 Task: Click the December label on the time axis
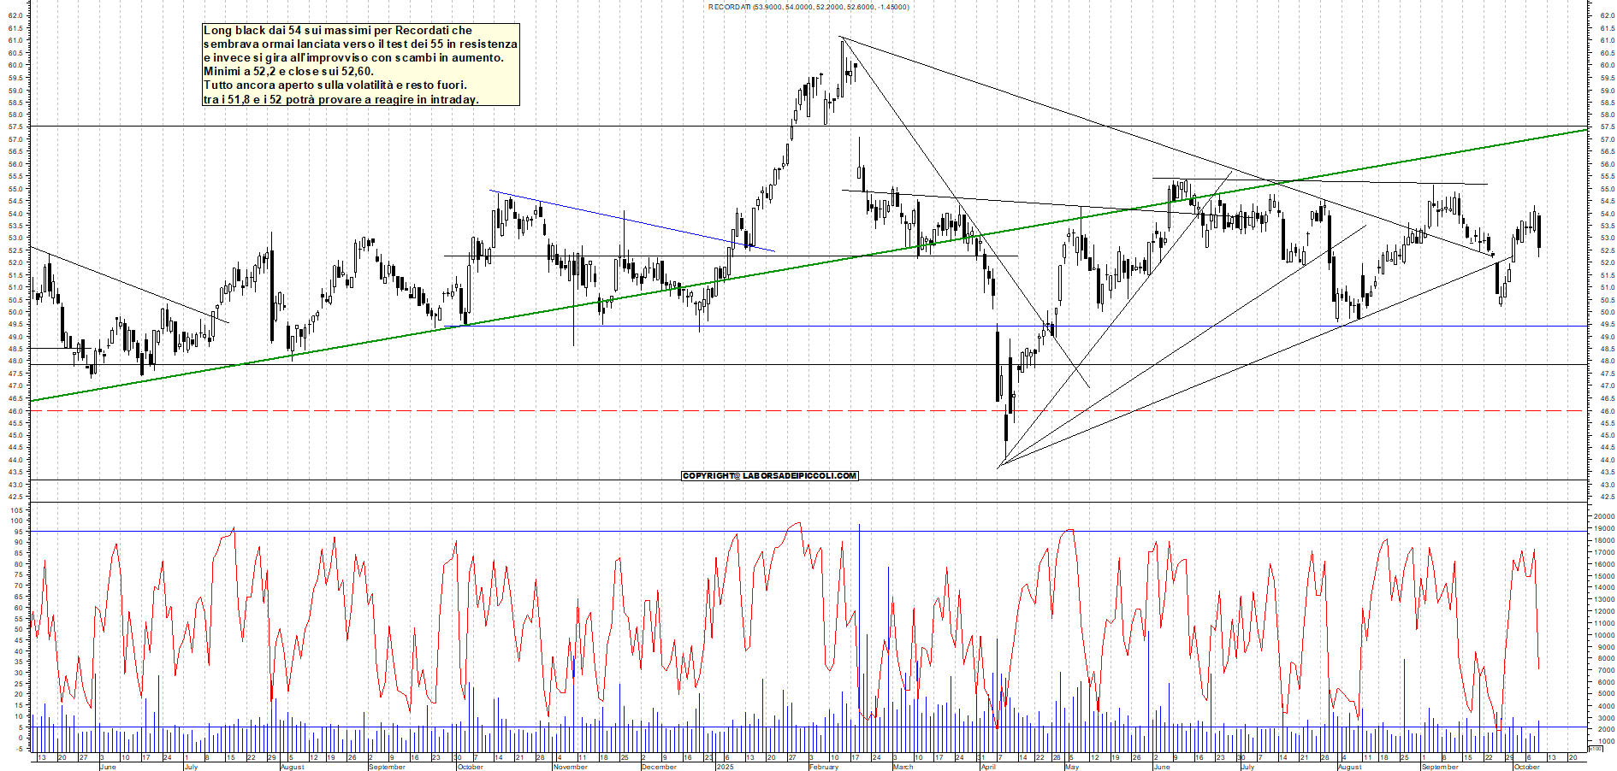[659, 767]
